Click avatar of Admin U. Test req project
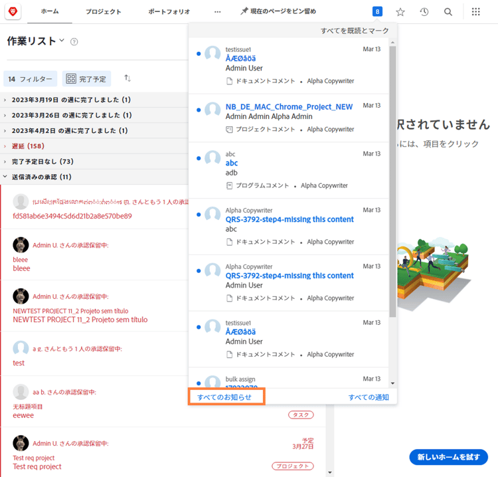Image resolution: width=498 pixels, height=477 pixels. 21,443
